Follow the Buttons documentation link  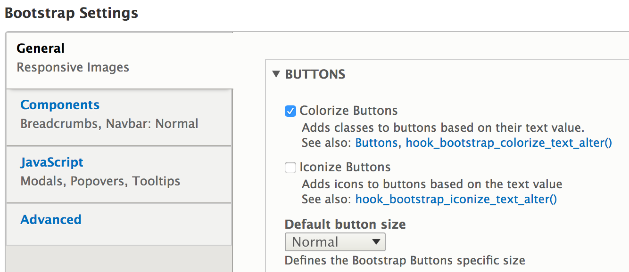376,143
